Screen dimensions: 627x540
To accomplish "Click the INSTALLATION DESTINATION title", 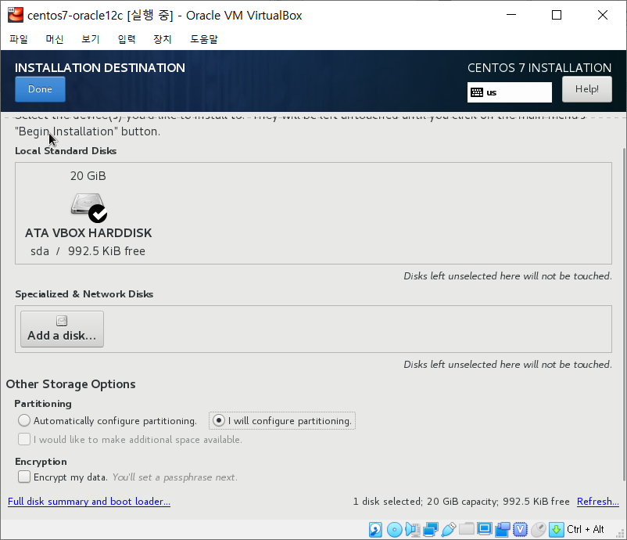I will coord(100,67).
